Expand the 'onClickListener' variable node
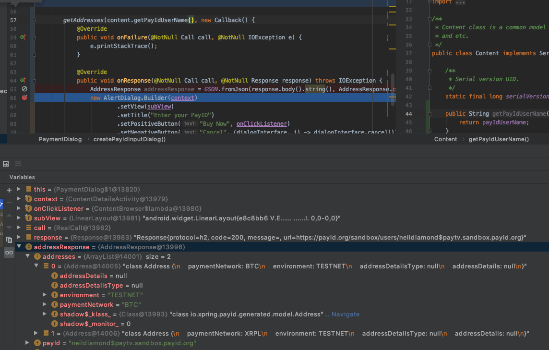The height and width of the screenshot is (350, 549). click(19, 208)
